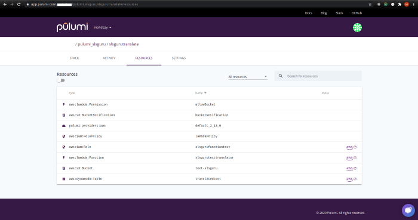The width and height of the screenshot is (418, 220).
Task: Click the lightning icon beside aws:lambda:Function
Action: tap(64, 157)
